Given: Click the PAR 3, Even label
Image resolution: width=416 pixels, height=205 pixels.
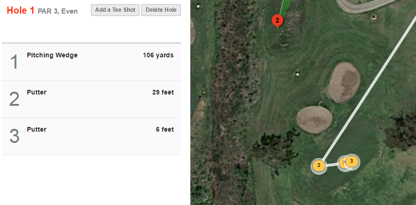Looking at the screenshot, I should [x=57, y=11].
